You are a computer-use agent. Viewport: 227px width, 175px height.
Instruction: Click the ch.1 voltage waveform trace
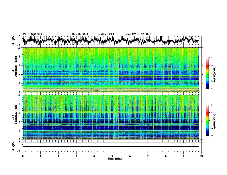111,41
